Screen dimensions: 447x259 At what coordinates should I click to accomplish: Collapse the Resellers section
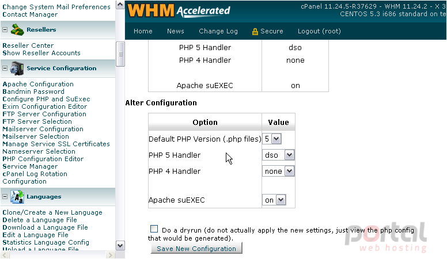coord(5,29)
